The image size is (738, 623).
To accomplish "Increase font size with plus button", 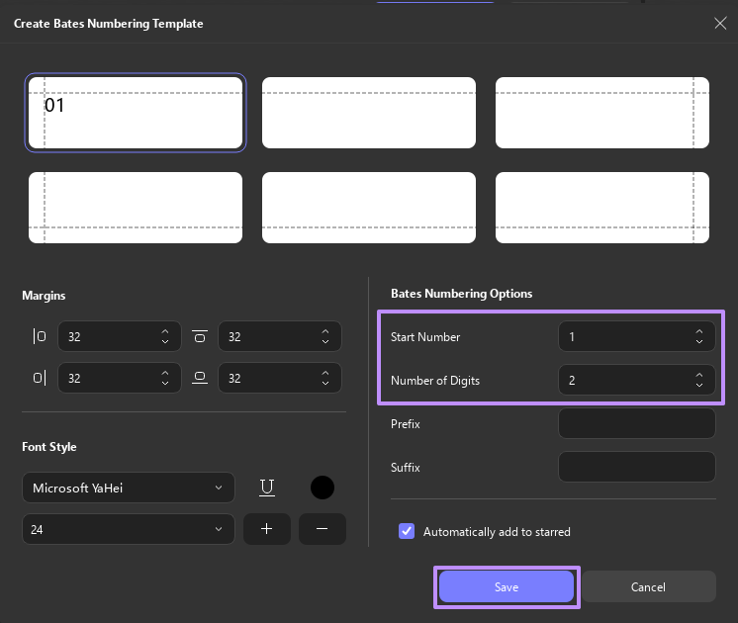I will point(267,529).
